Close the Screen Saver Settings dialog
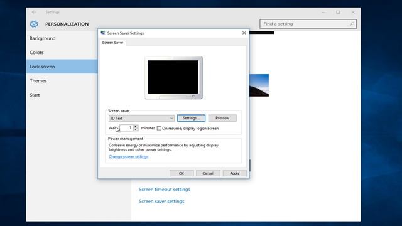The width and height of the screenshot is (402, 226). pyautogui.click(x=244, y=33)
